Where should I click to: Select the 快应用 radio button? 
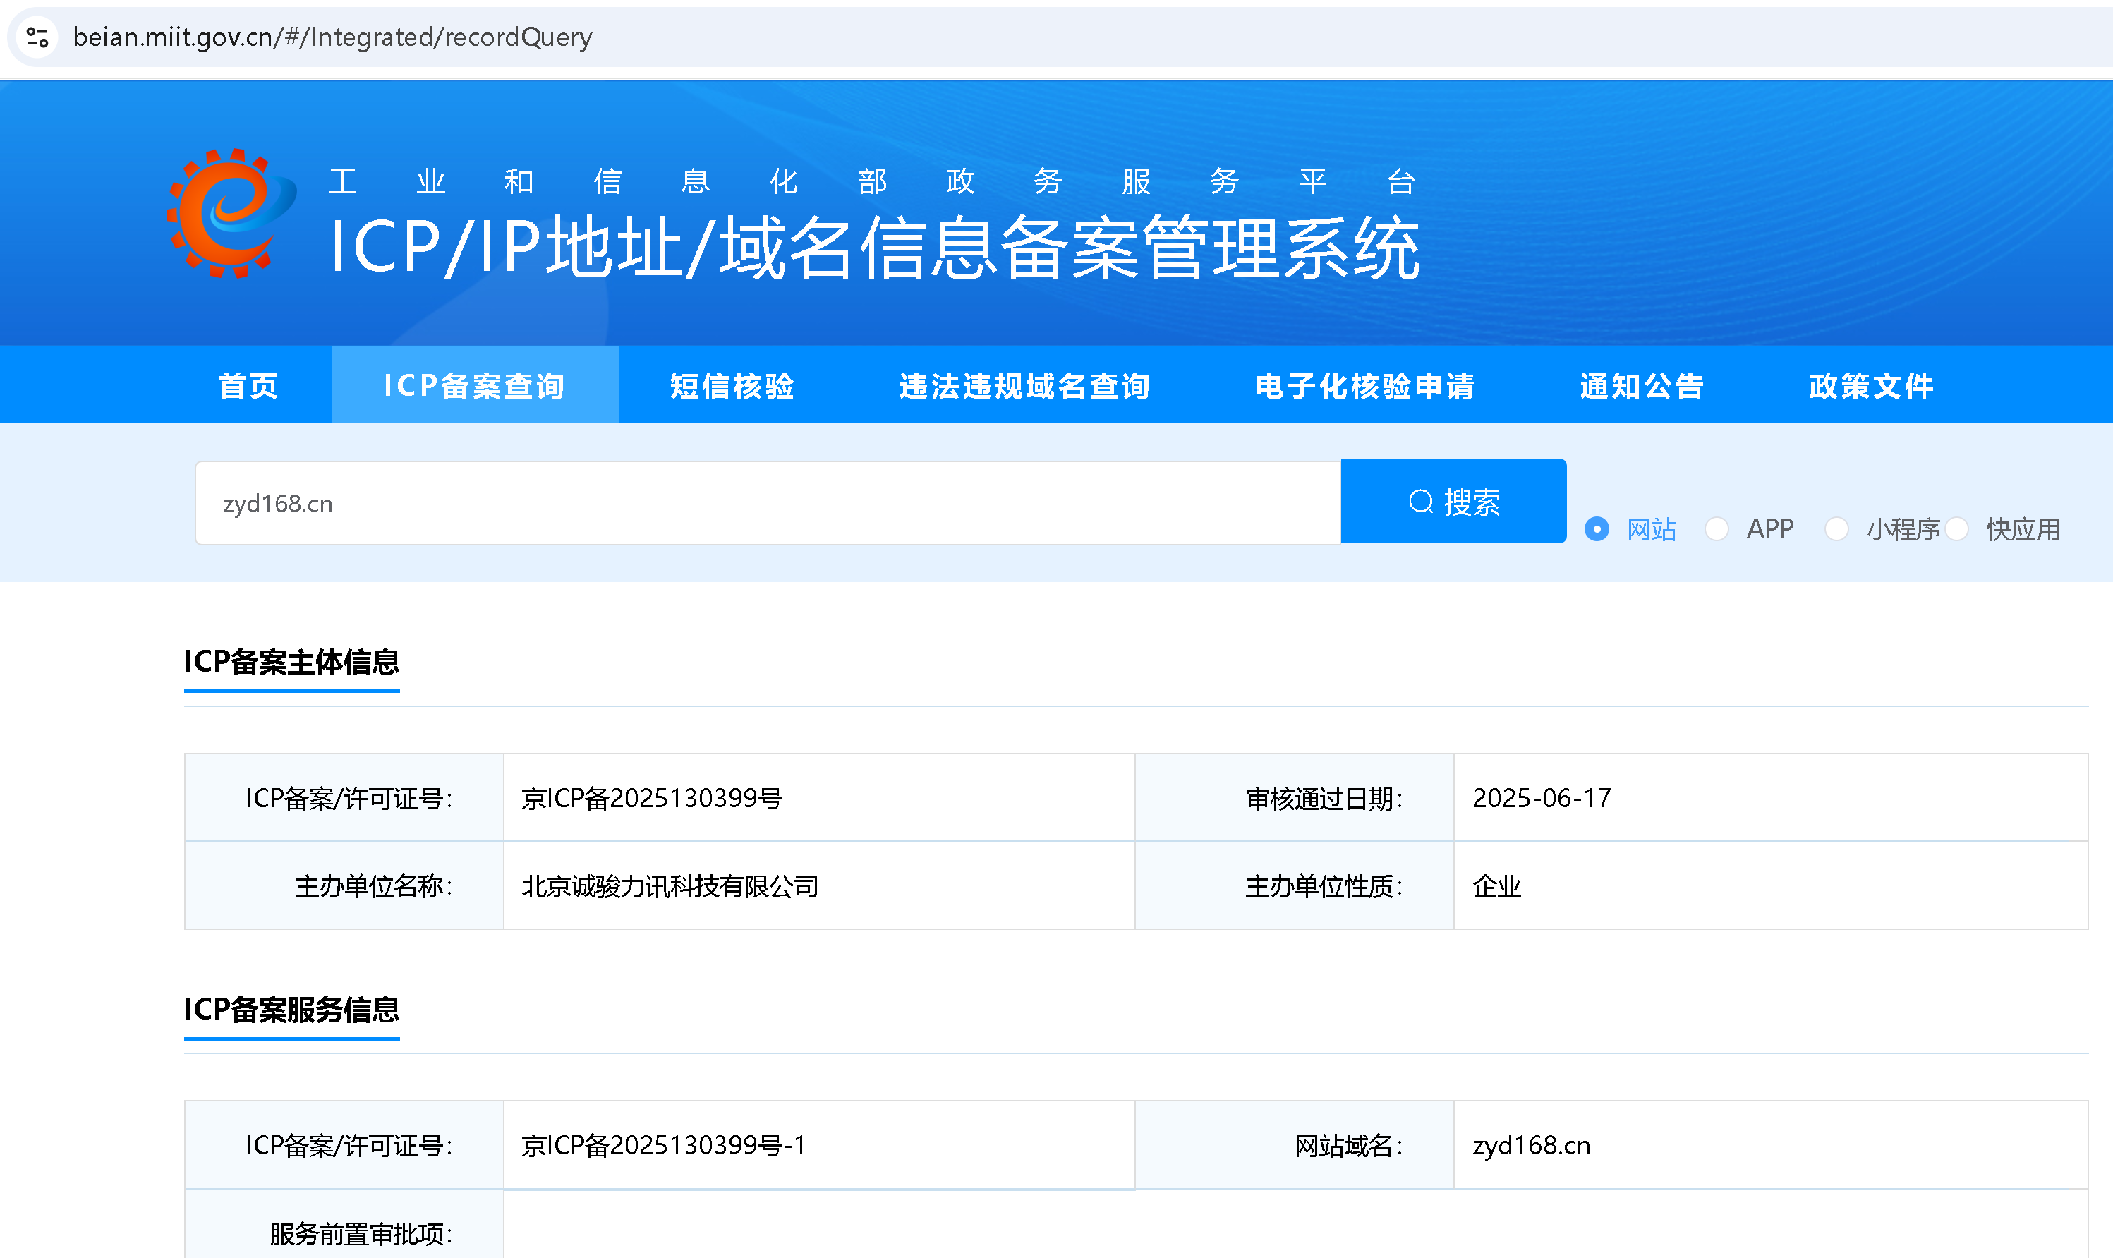tap(1957, 529)
